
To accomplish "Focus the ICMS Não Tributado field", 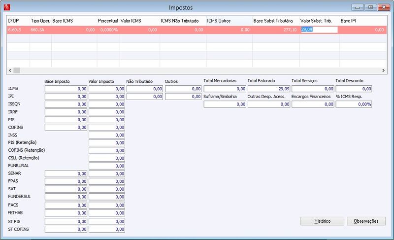I will (145, 89).
